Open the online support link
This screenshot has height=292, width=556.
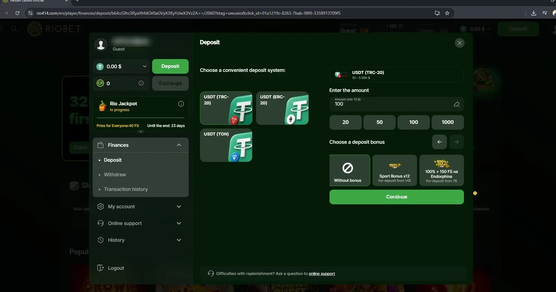tap(322, 273)
